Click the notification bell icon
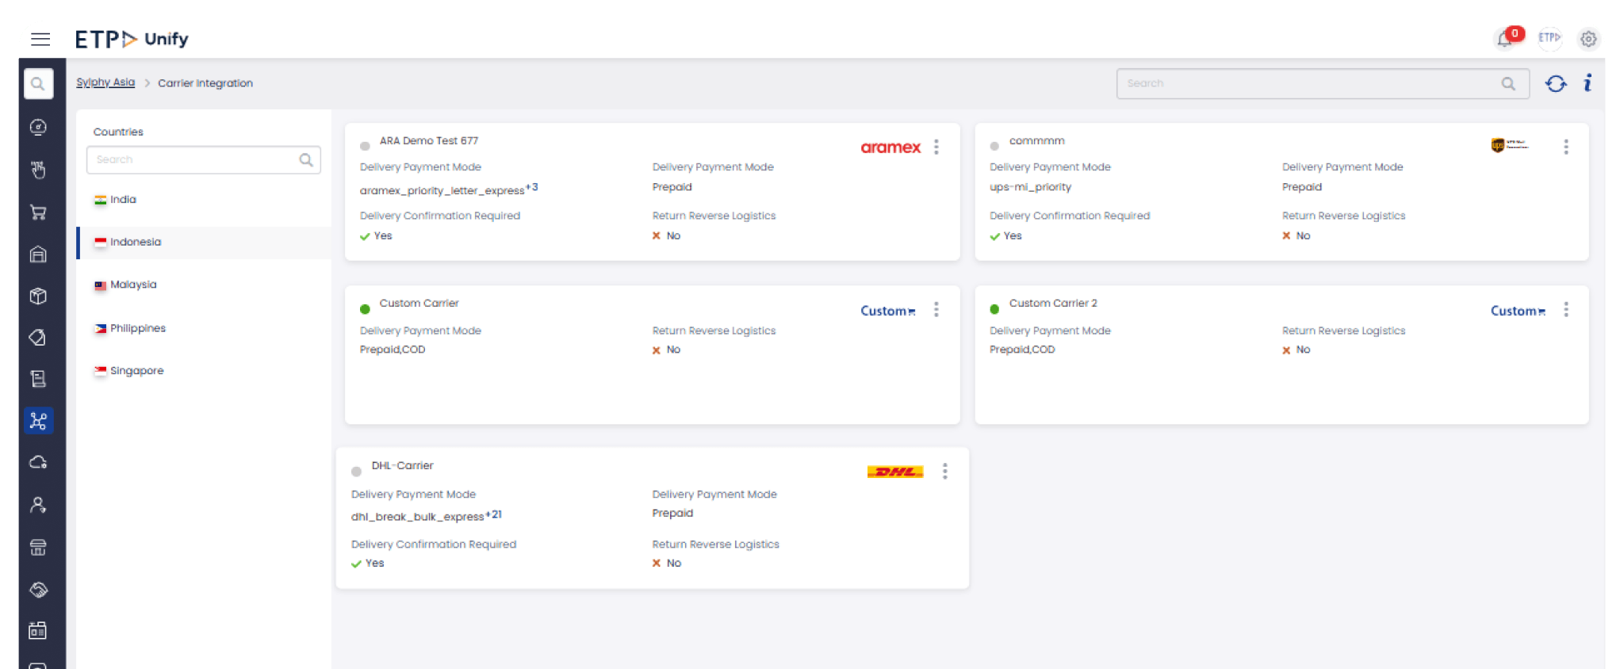 [x=1504, y=39]
